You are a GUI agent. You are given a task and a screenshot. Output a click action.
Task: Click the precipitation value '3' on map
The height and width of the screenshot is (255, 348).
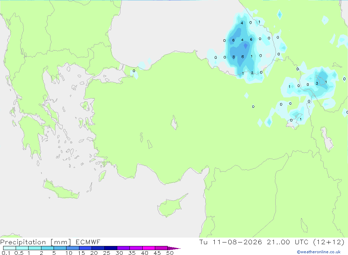pyautogui.click(x=317, y=83)
